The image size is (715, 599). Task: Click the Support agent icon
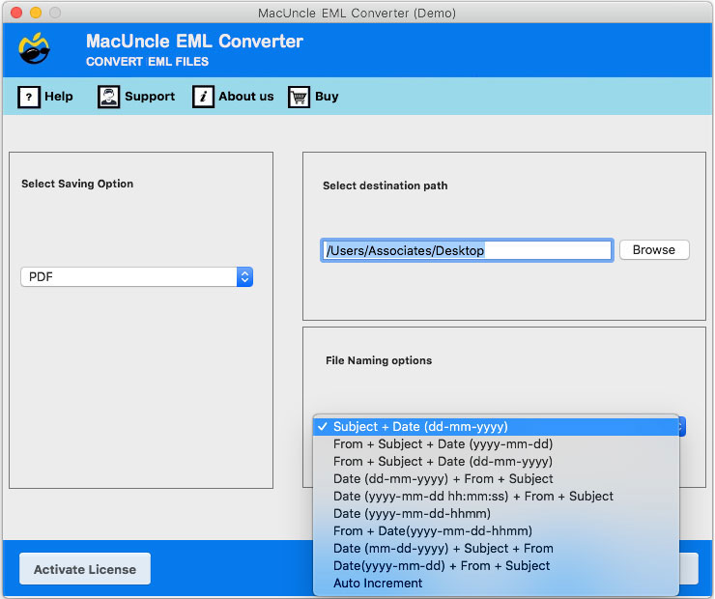108,97
